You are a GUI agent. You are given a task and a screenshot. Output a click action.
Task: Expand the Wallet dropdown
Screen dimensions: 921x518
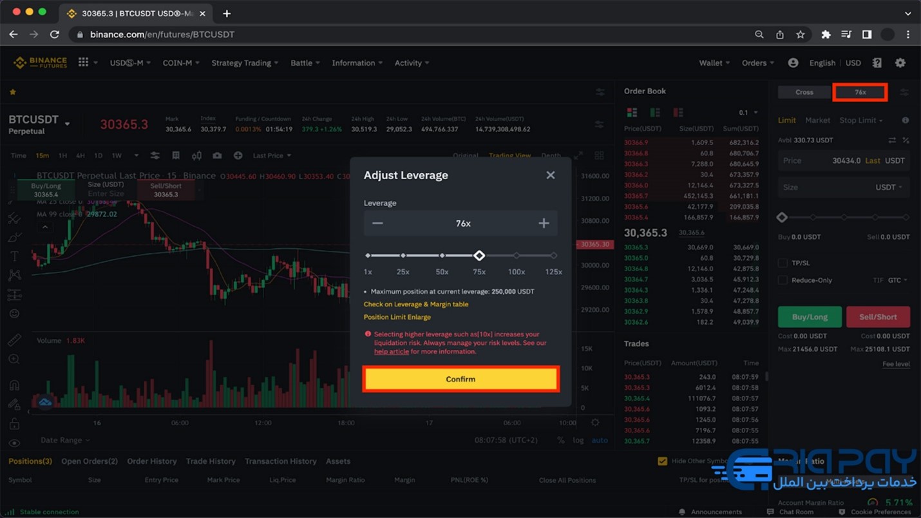coord(714,63)
